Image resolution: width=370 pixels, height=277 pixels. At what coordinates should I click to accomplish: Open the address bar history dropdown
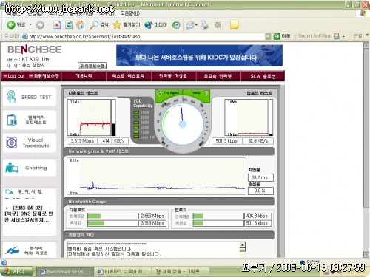click(x=268, y=36)
